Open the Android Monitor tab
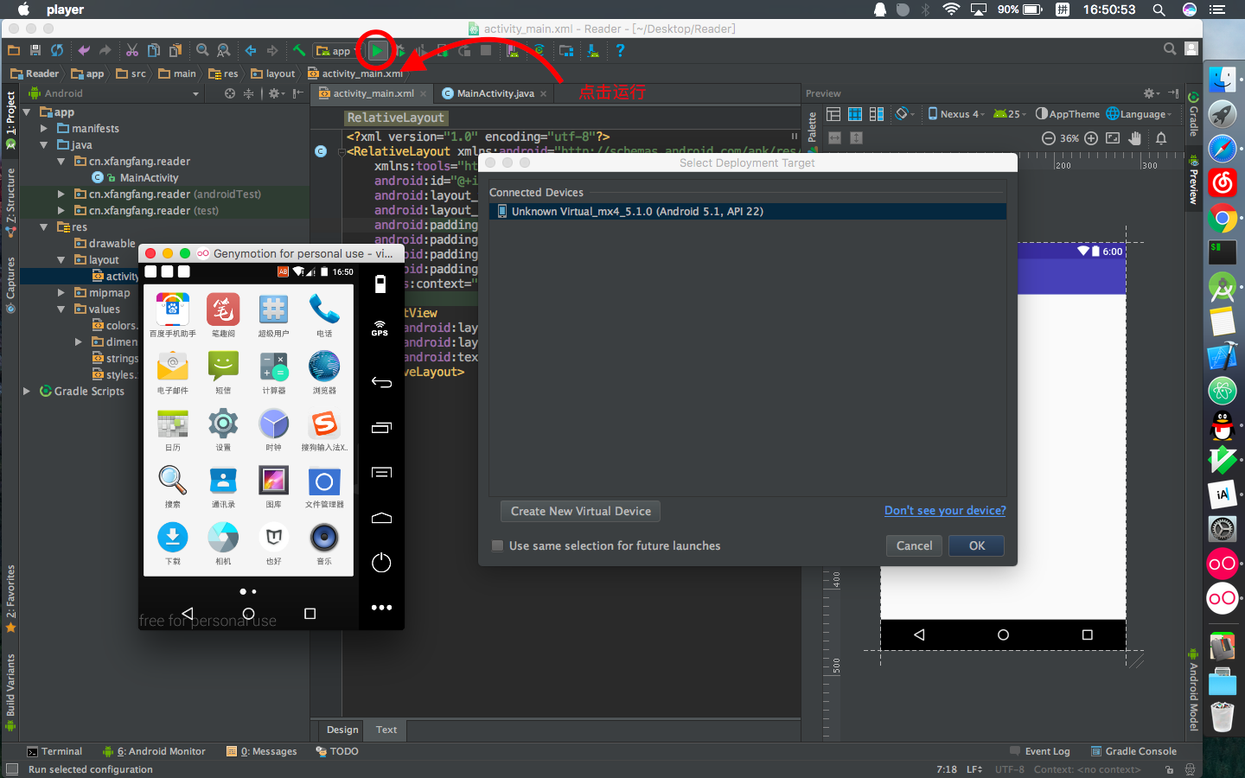The width and height of the screenshot is (1245, 778). click(154, 751)
